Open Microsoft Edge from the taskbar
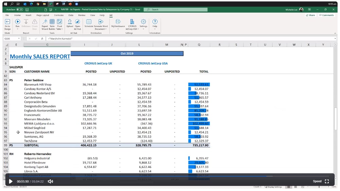Screen dimensions: 340x191 click(31, 4)
